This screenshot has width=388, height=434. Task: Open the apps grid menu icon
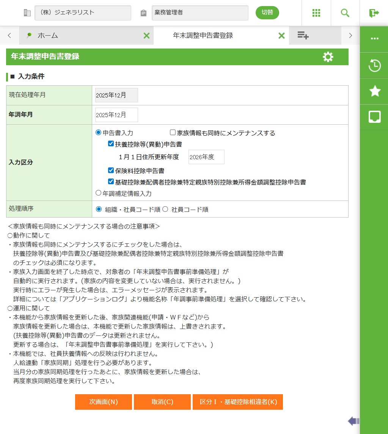tap(316, 13)
